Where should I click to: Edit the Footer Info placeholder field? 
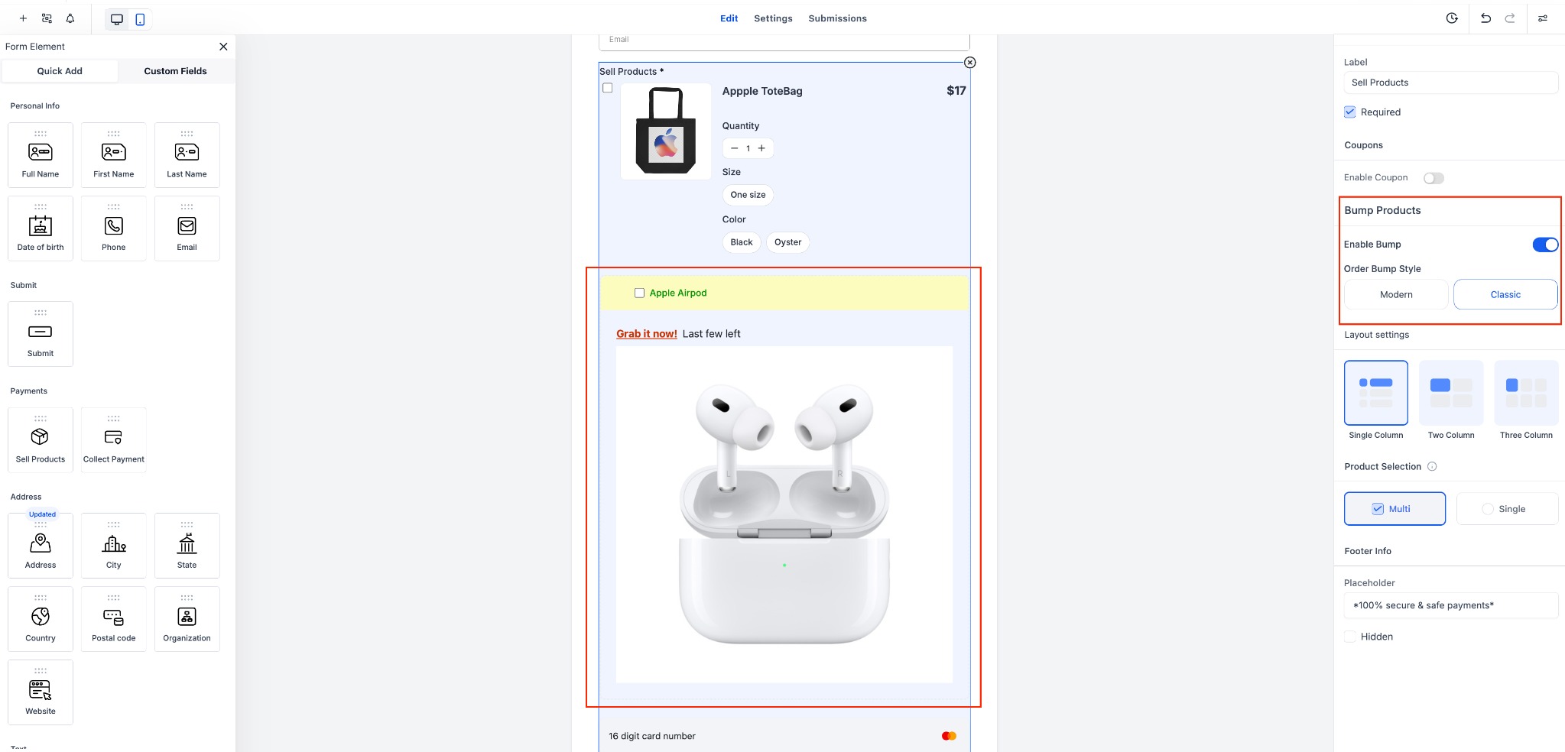(x=1450, y=605)
